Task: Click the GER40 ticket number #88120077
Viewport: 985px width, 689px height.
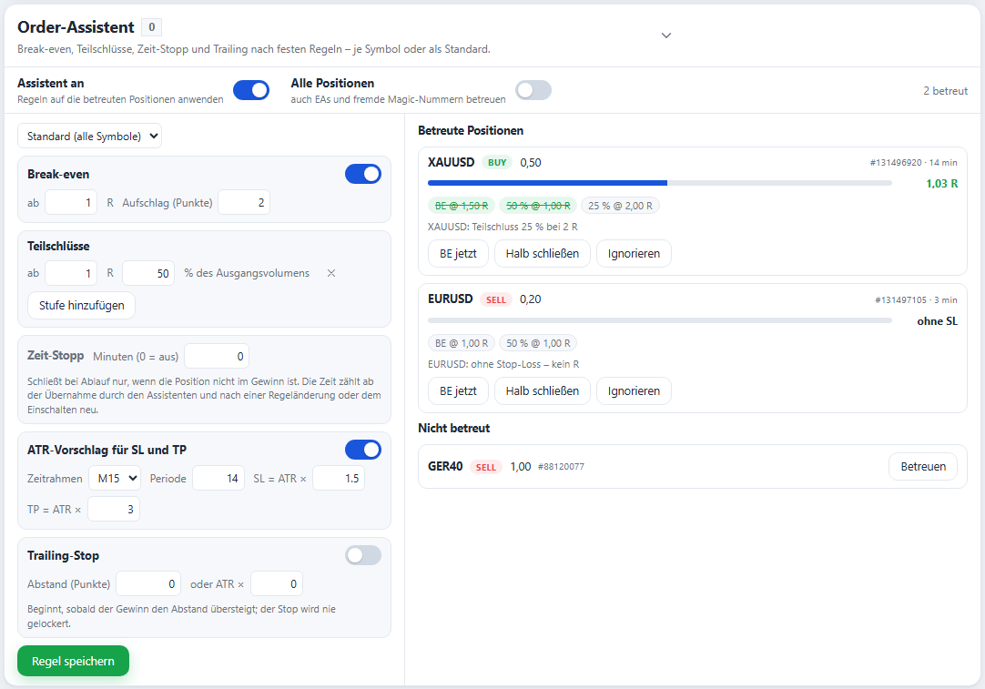Action: [x=561, y=467]
